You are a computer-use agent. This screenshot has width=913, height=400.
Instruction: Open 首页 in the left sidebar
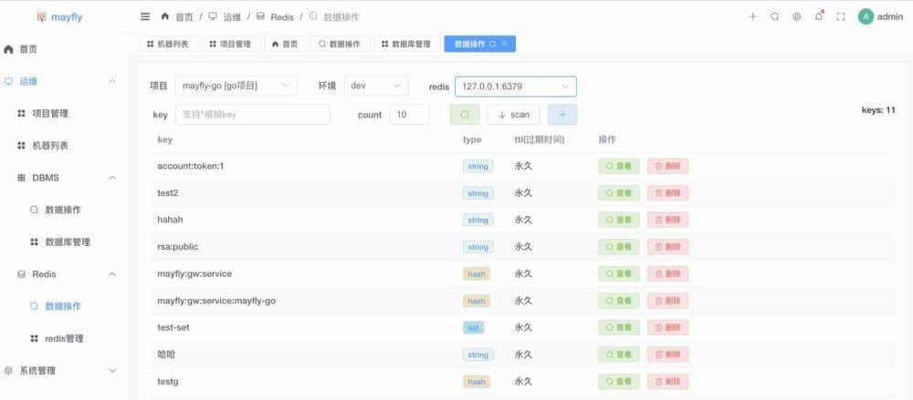tap(64, 49)
